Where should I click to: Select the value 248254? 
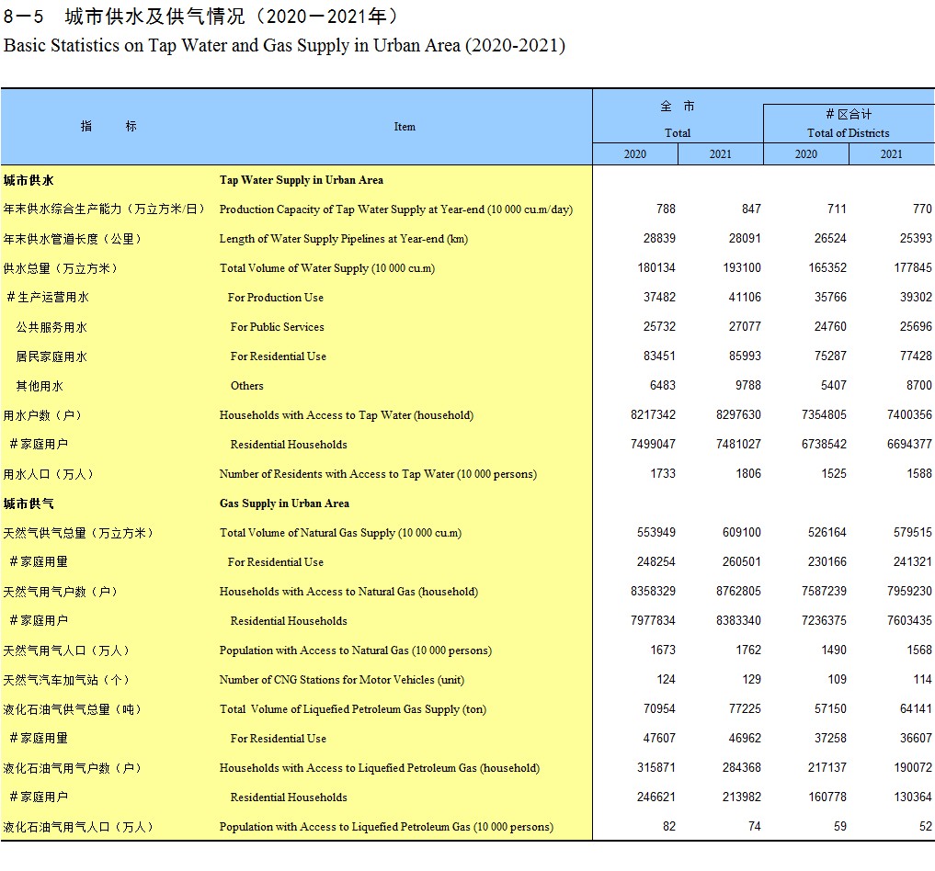(x=656, y=561)
